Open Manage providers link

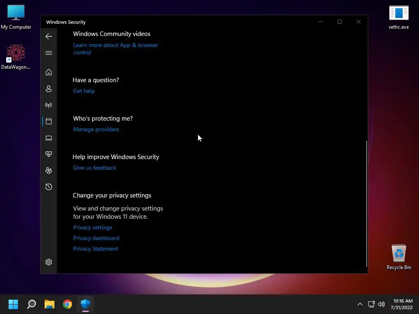click(96, 129)
